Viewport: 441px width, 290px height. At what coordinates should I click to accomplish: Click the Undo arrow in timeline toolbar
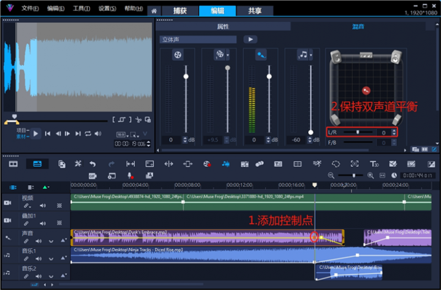point(93,164)
